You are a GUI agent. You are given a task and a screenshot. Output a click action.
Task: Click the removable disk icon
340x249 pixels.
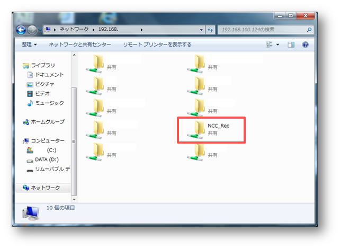(30, 170)
